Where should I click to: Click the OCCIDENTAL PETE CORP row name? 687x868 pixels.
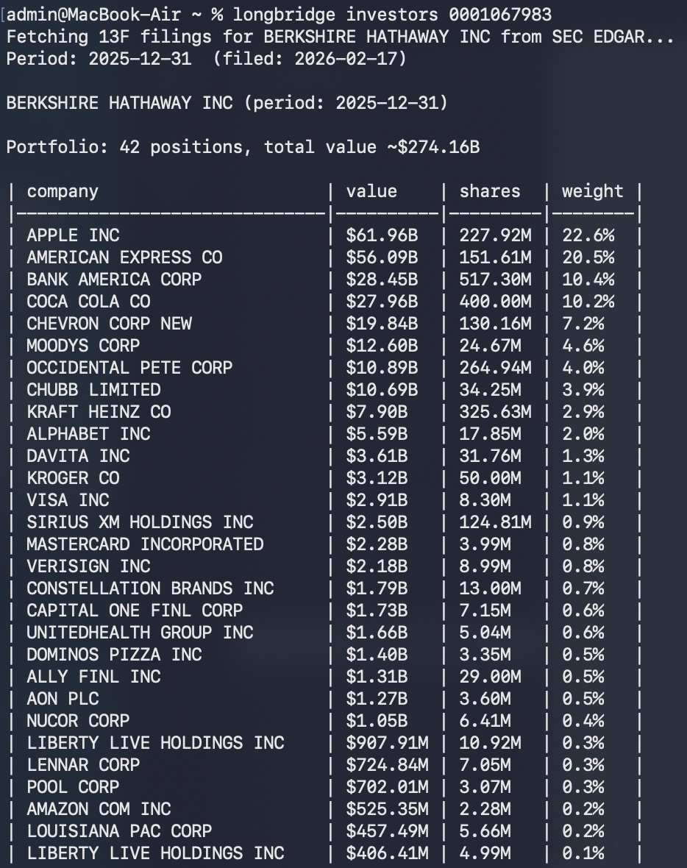coord(129,368)
